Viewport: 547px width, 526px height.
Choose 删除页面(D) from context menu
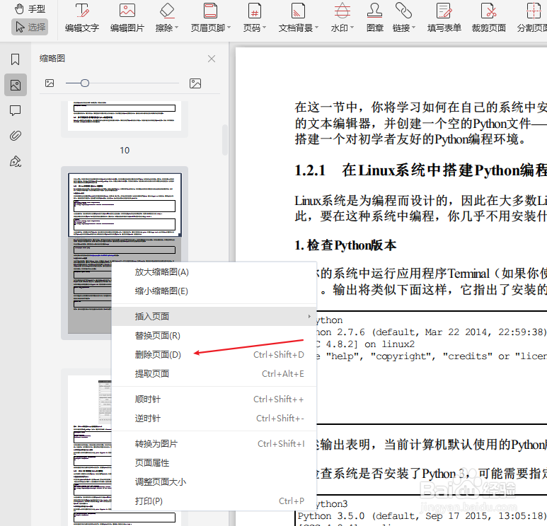(214, 354)
